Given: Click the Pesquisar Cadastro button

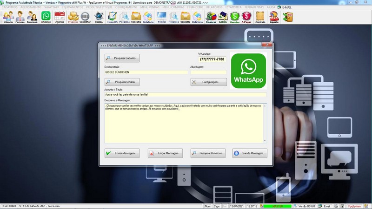Looking at the screenshot, I should coord(122,58).
